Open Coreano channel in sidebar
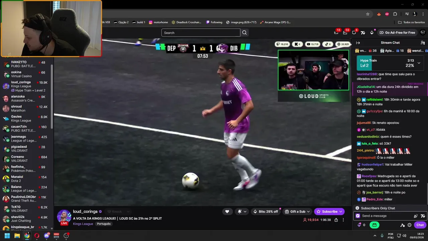 [26, 159]
